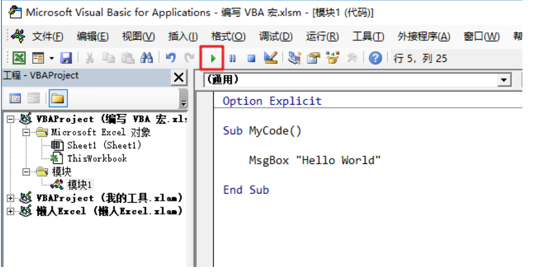Save the workbook with floppy disk icon

pos(66,58)
